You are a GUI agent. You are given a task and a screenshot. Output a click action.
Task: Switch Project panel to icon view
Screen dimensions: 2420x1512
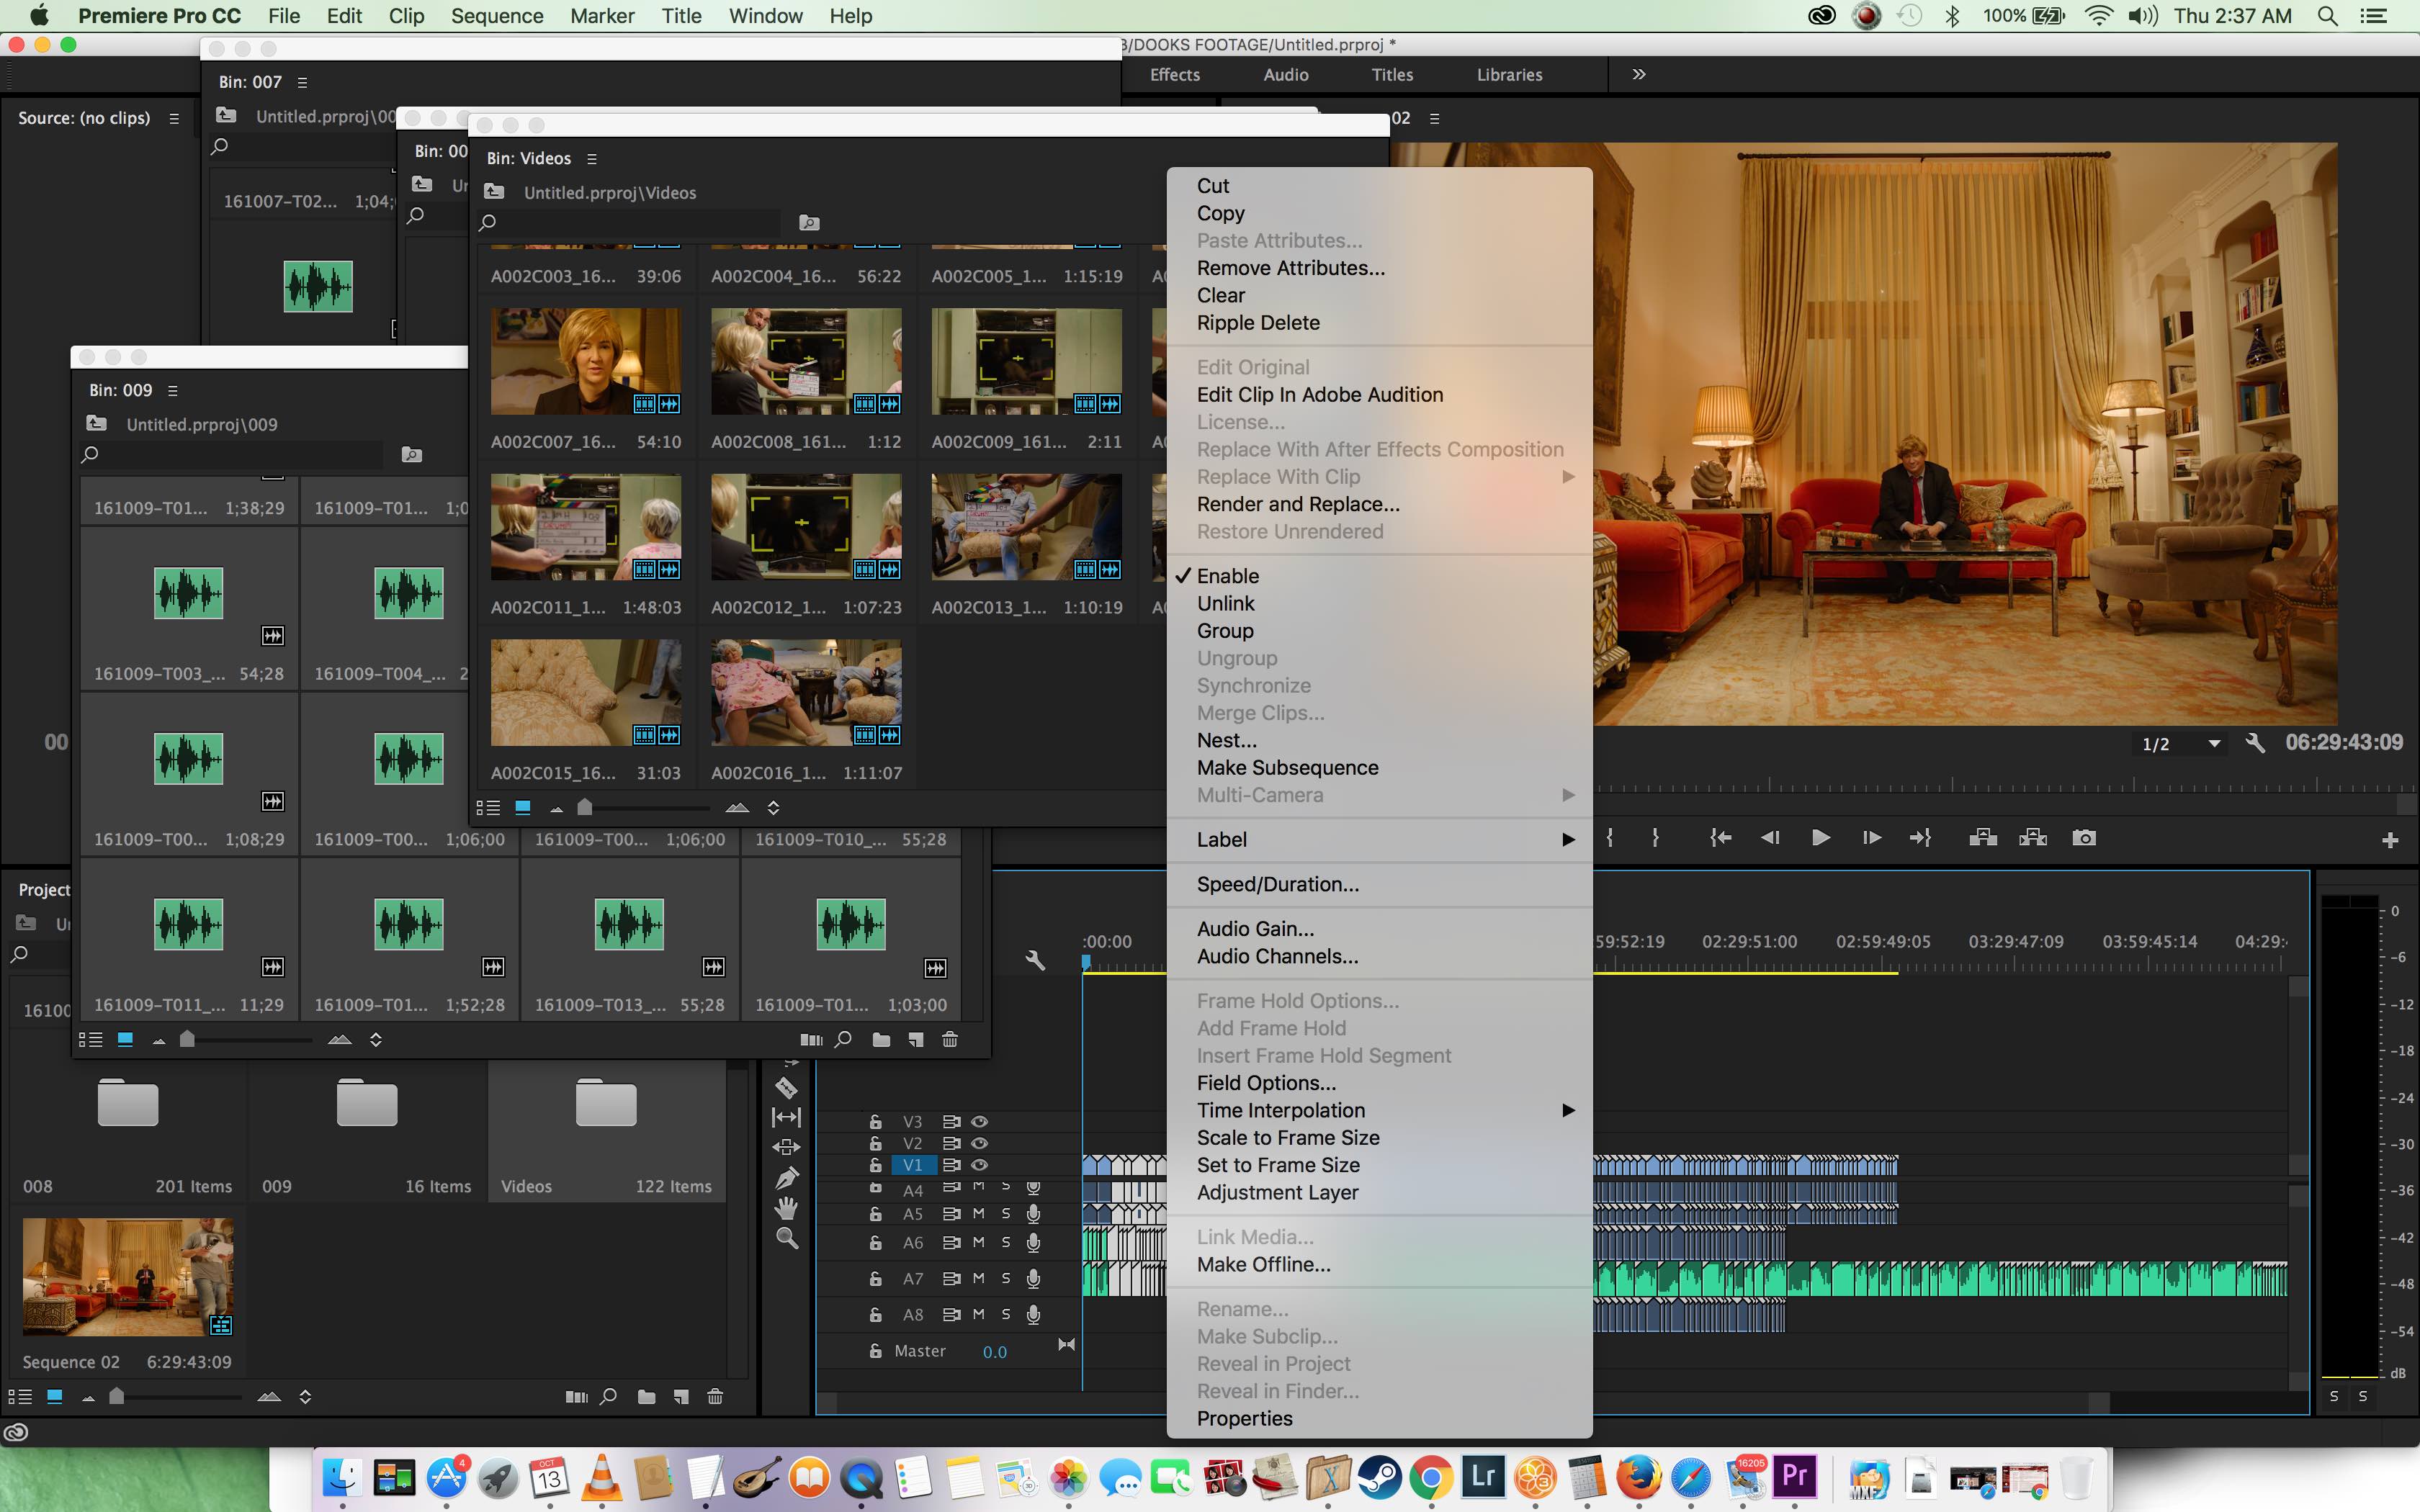(x=55, y=1396)
